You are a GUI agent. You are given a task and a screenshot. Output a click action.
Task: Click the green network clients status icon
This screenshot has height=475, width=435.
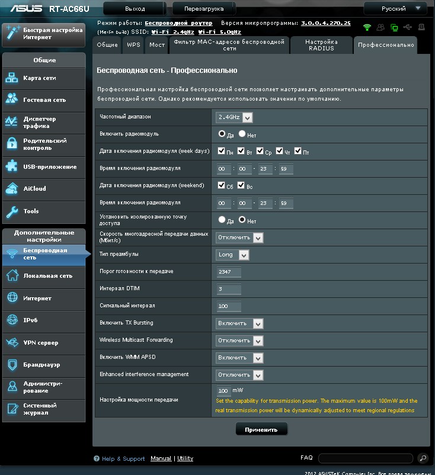[394, 28]
